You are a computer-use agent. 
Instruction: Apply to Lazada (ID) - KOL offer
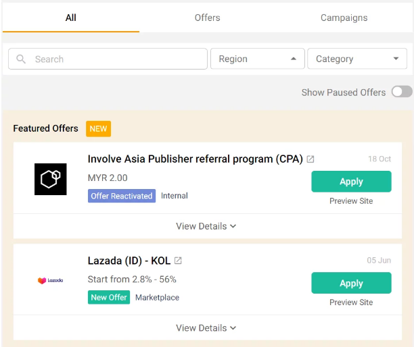tap(351, 284)
